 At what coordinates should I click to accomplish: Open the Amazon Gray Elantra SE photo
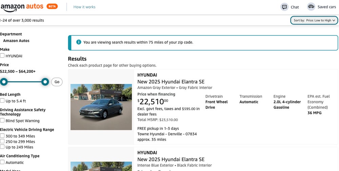click(101, 107)
